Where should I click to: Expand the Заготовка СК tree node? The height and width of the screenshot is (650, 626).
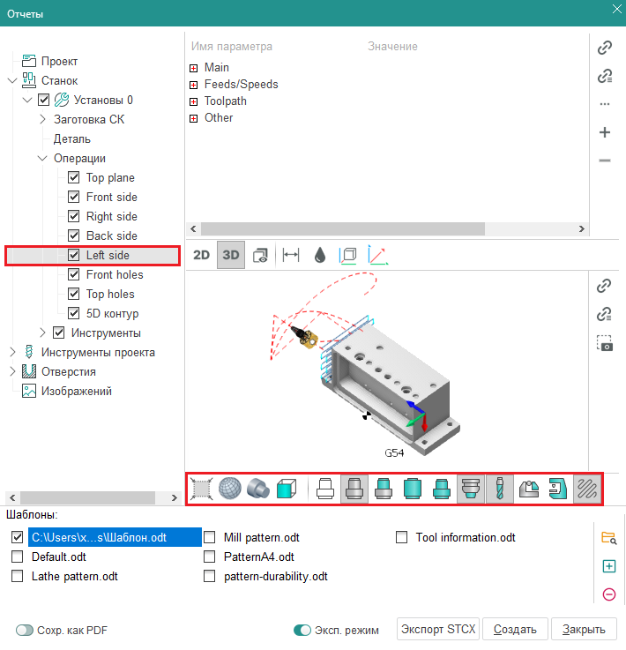pos(42,120)
